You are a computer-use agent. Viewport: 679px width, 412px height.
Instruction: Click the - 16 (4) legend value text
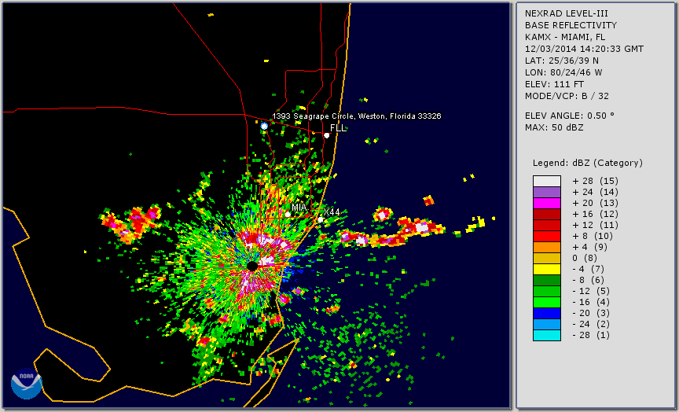[x=591, y=303]
